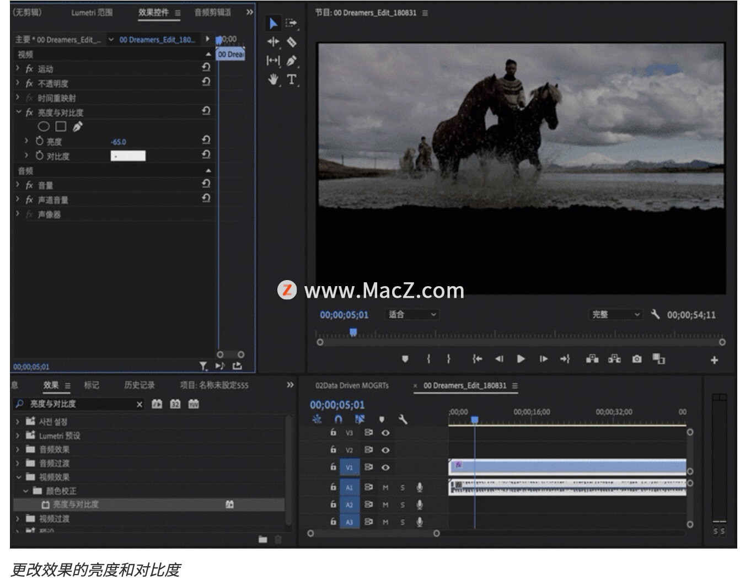Toggle animation stopwatch for 对比度

[40, 156]
